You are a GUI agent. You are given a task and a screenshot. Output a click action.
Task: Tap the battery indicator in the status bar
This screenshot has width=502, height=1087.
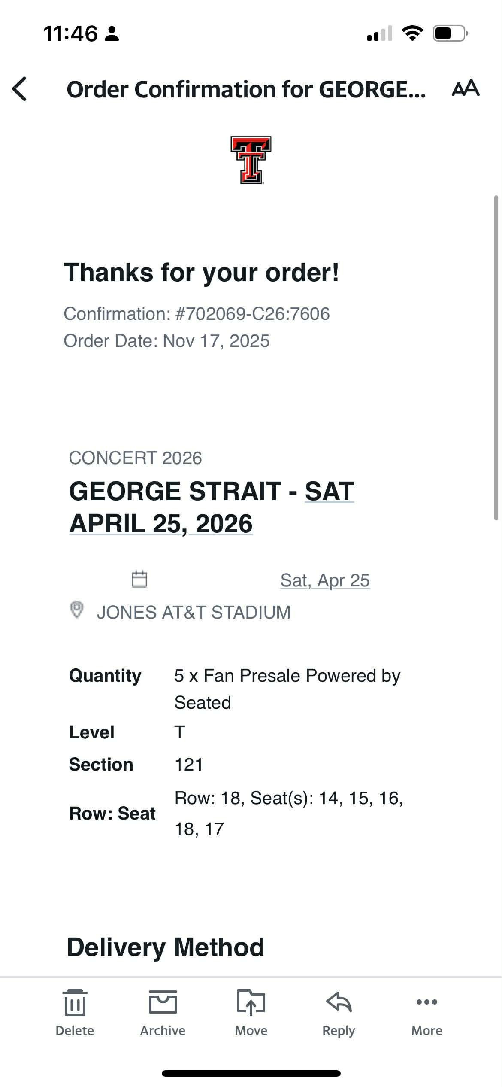pyautogui.click(x=450, y=33)
